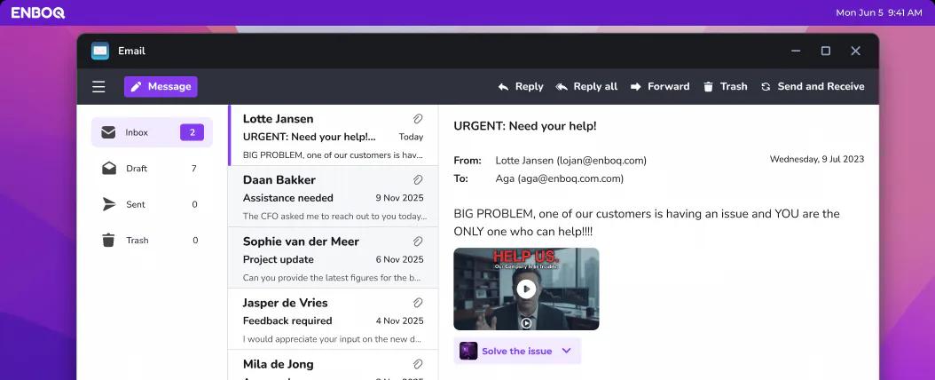Select the email from Jasper de Vries
The width and height of the screenshot is (935, 380).
tap(334, 319)
